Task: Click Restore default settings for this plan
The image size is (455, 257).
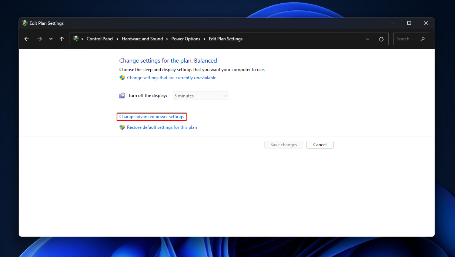Action: tap(162, 127)
